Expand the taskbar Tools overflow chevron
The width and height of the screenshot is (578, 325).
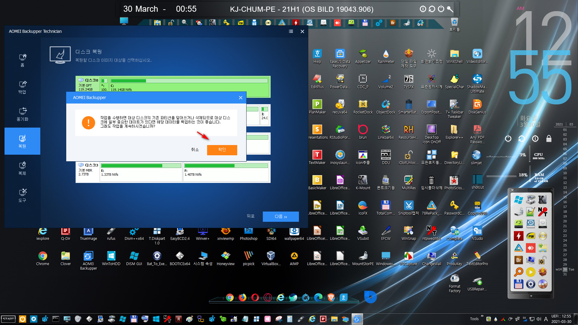click(x=482, y=316)
